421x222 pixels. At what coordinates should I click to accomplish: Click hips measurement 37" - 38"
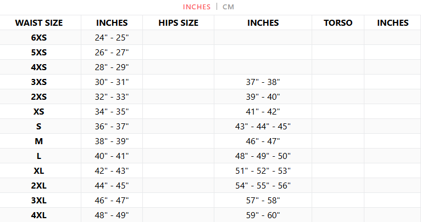[x=263, y=82]
